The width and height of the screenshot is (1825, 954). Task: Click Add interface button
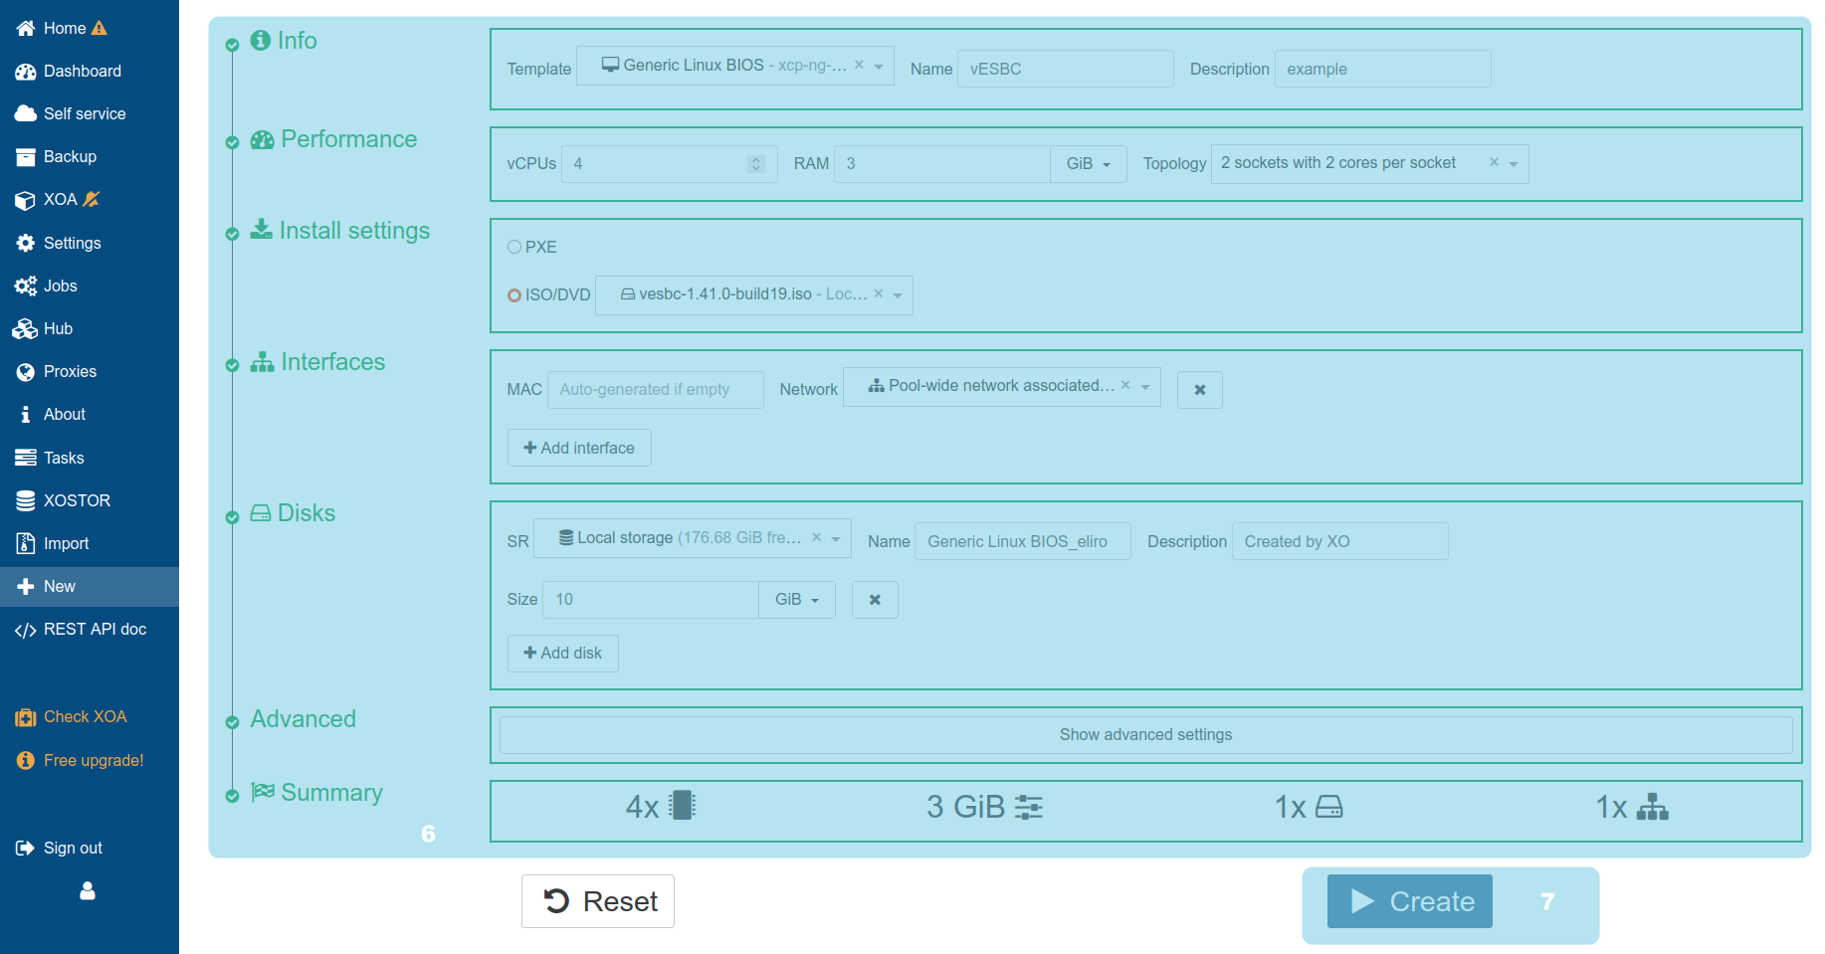(x=579, y=448)
